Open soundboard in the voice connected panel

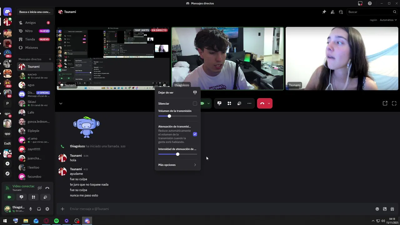point(45,197)
